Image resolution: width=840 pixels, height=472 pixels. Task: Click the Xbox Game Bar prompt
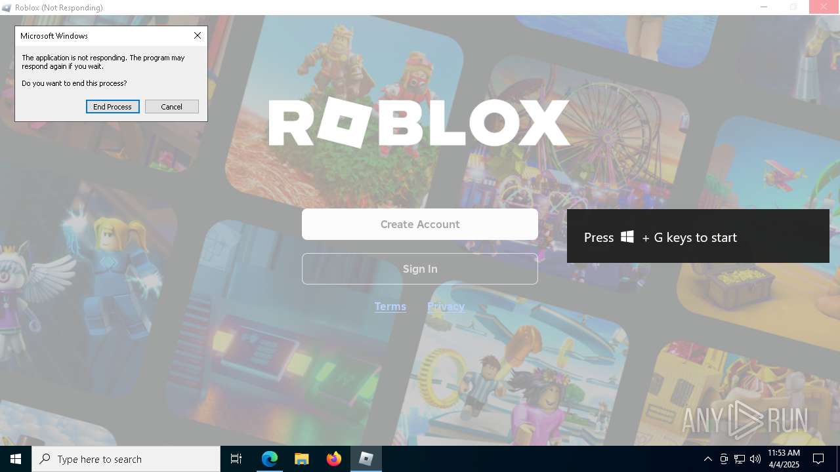pos(698,236)
